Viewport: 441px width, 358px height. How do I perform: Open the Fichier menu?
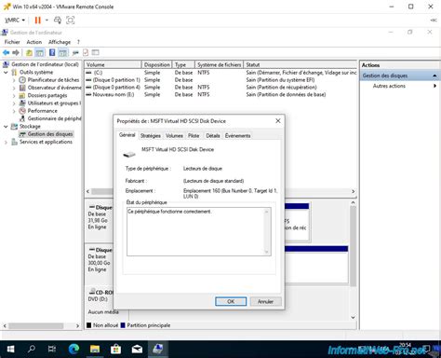coord(12,42)
